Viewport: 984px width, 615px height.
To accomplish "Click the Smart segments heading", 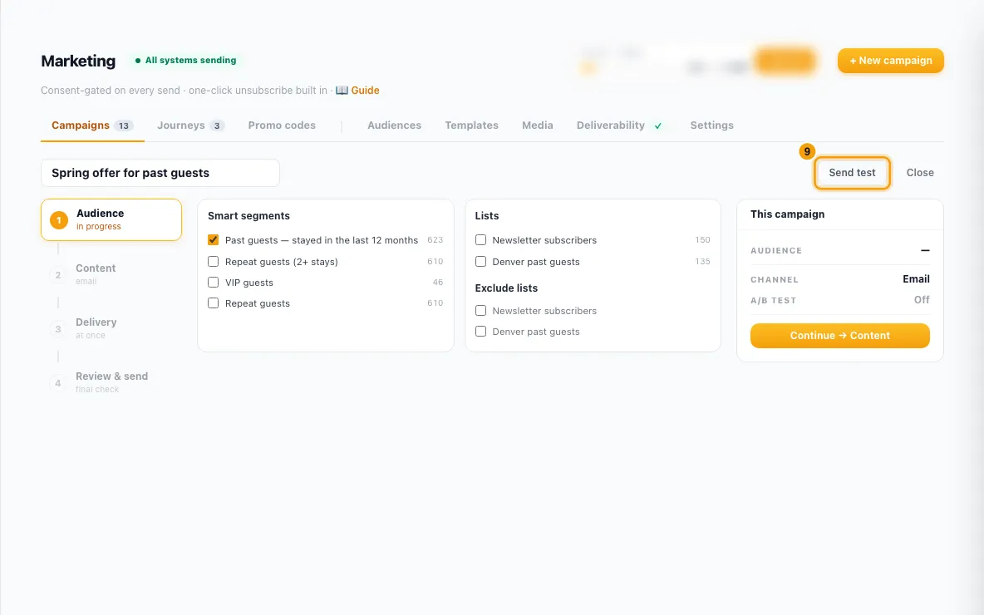I will [248, 216].
